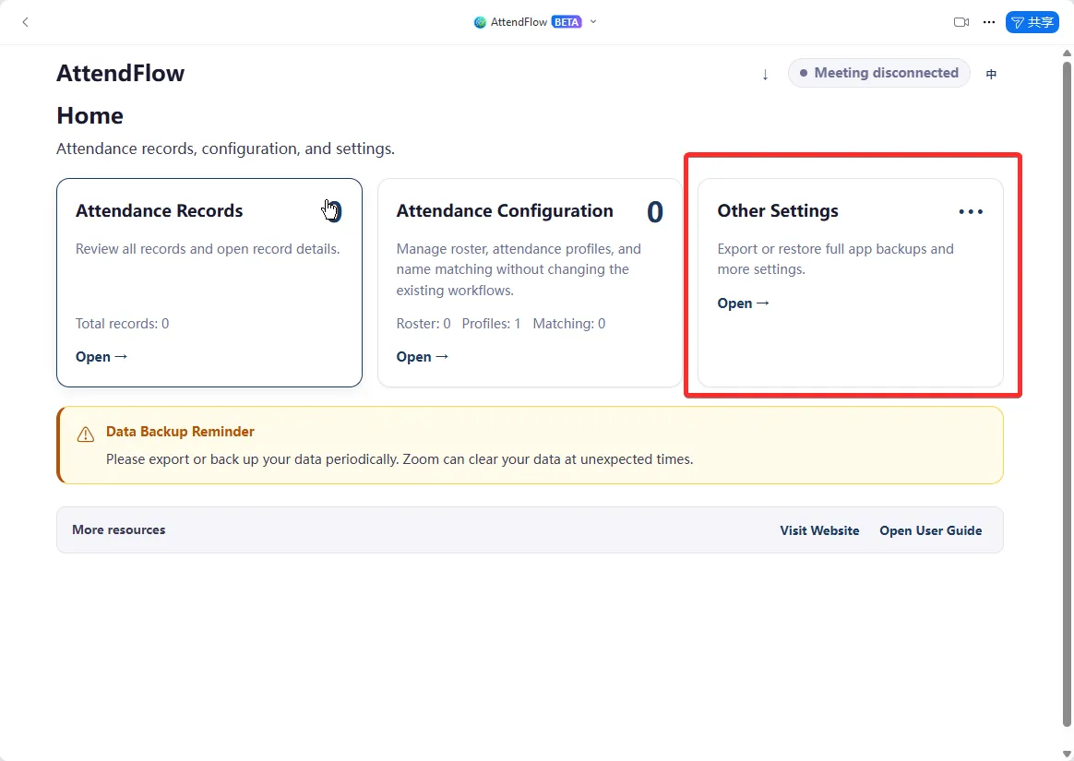The image size is (1074, 761).
Task: Open the Other Settings card link
Action: tap(743, 303)
